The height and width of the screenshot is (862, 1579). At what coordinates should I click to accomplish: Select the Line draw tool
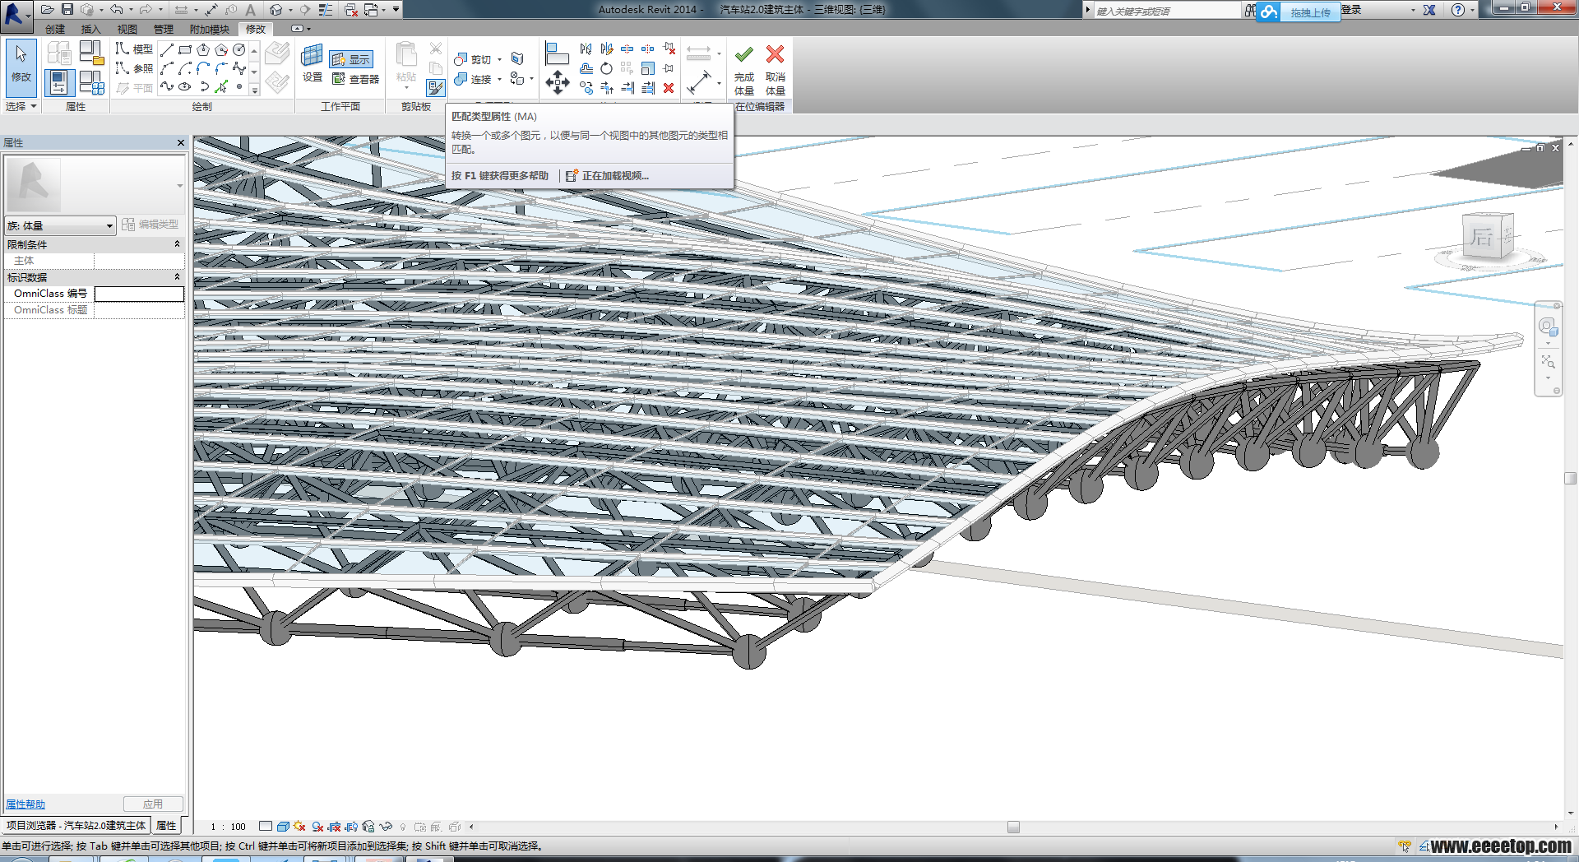coord(168,50)
